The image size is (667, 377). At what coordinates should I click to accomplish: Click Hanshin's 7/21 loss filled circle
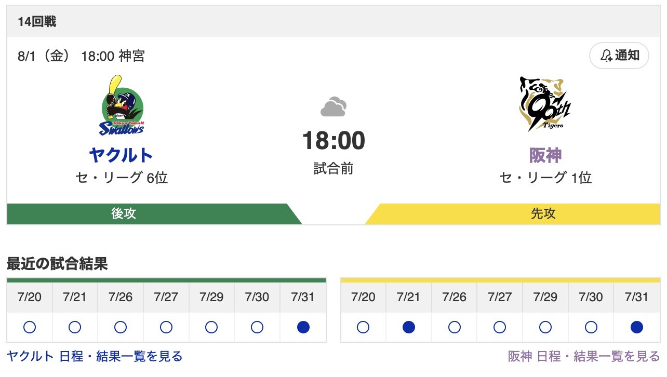409,327
